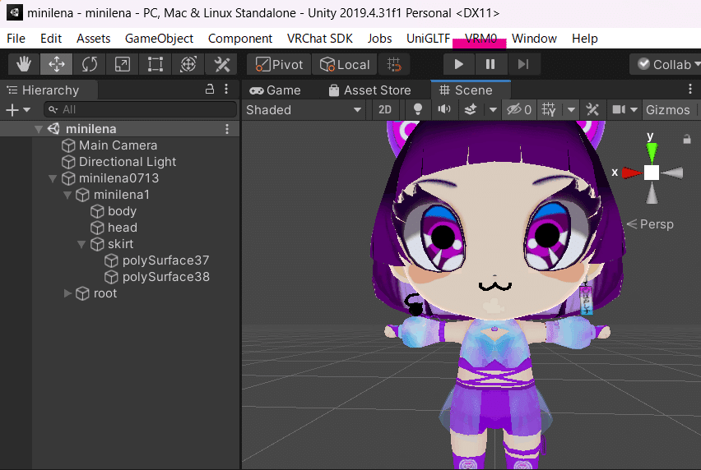Click the Hierarchy search field

tap(140, 109)
